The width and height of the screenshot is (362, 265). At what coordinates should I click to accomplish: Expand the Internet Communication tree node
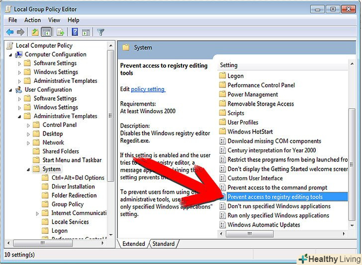pos(37,213)
